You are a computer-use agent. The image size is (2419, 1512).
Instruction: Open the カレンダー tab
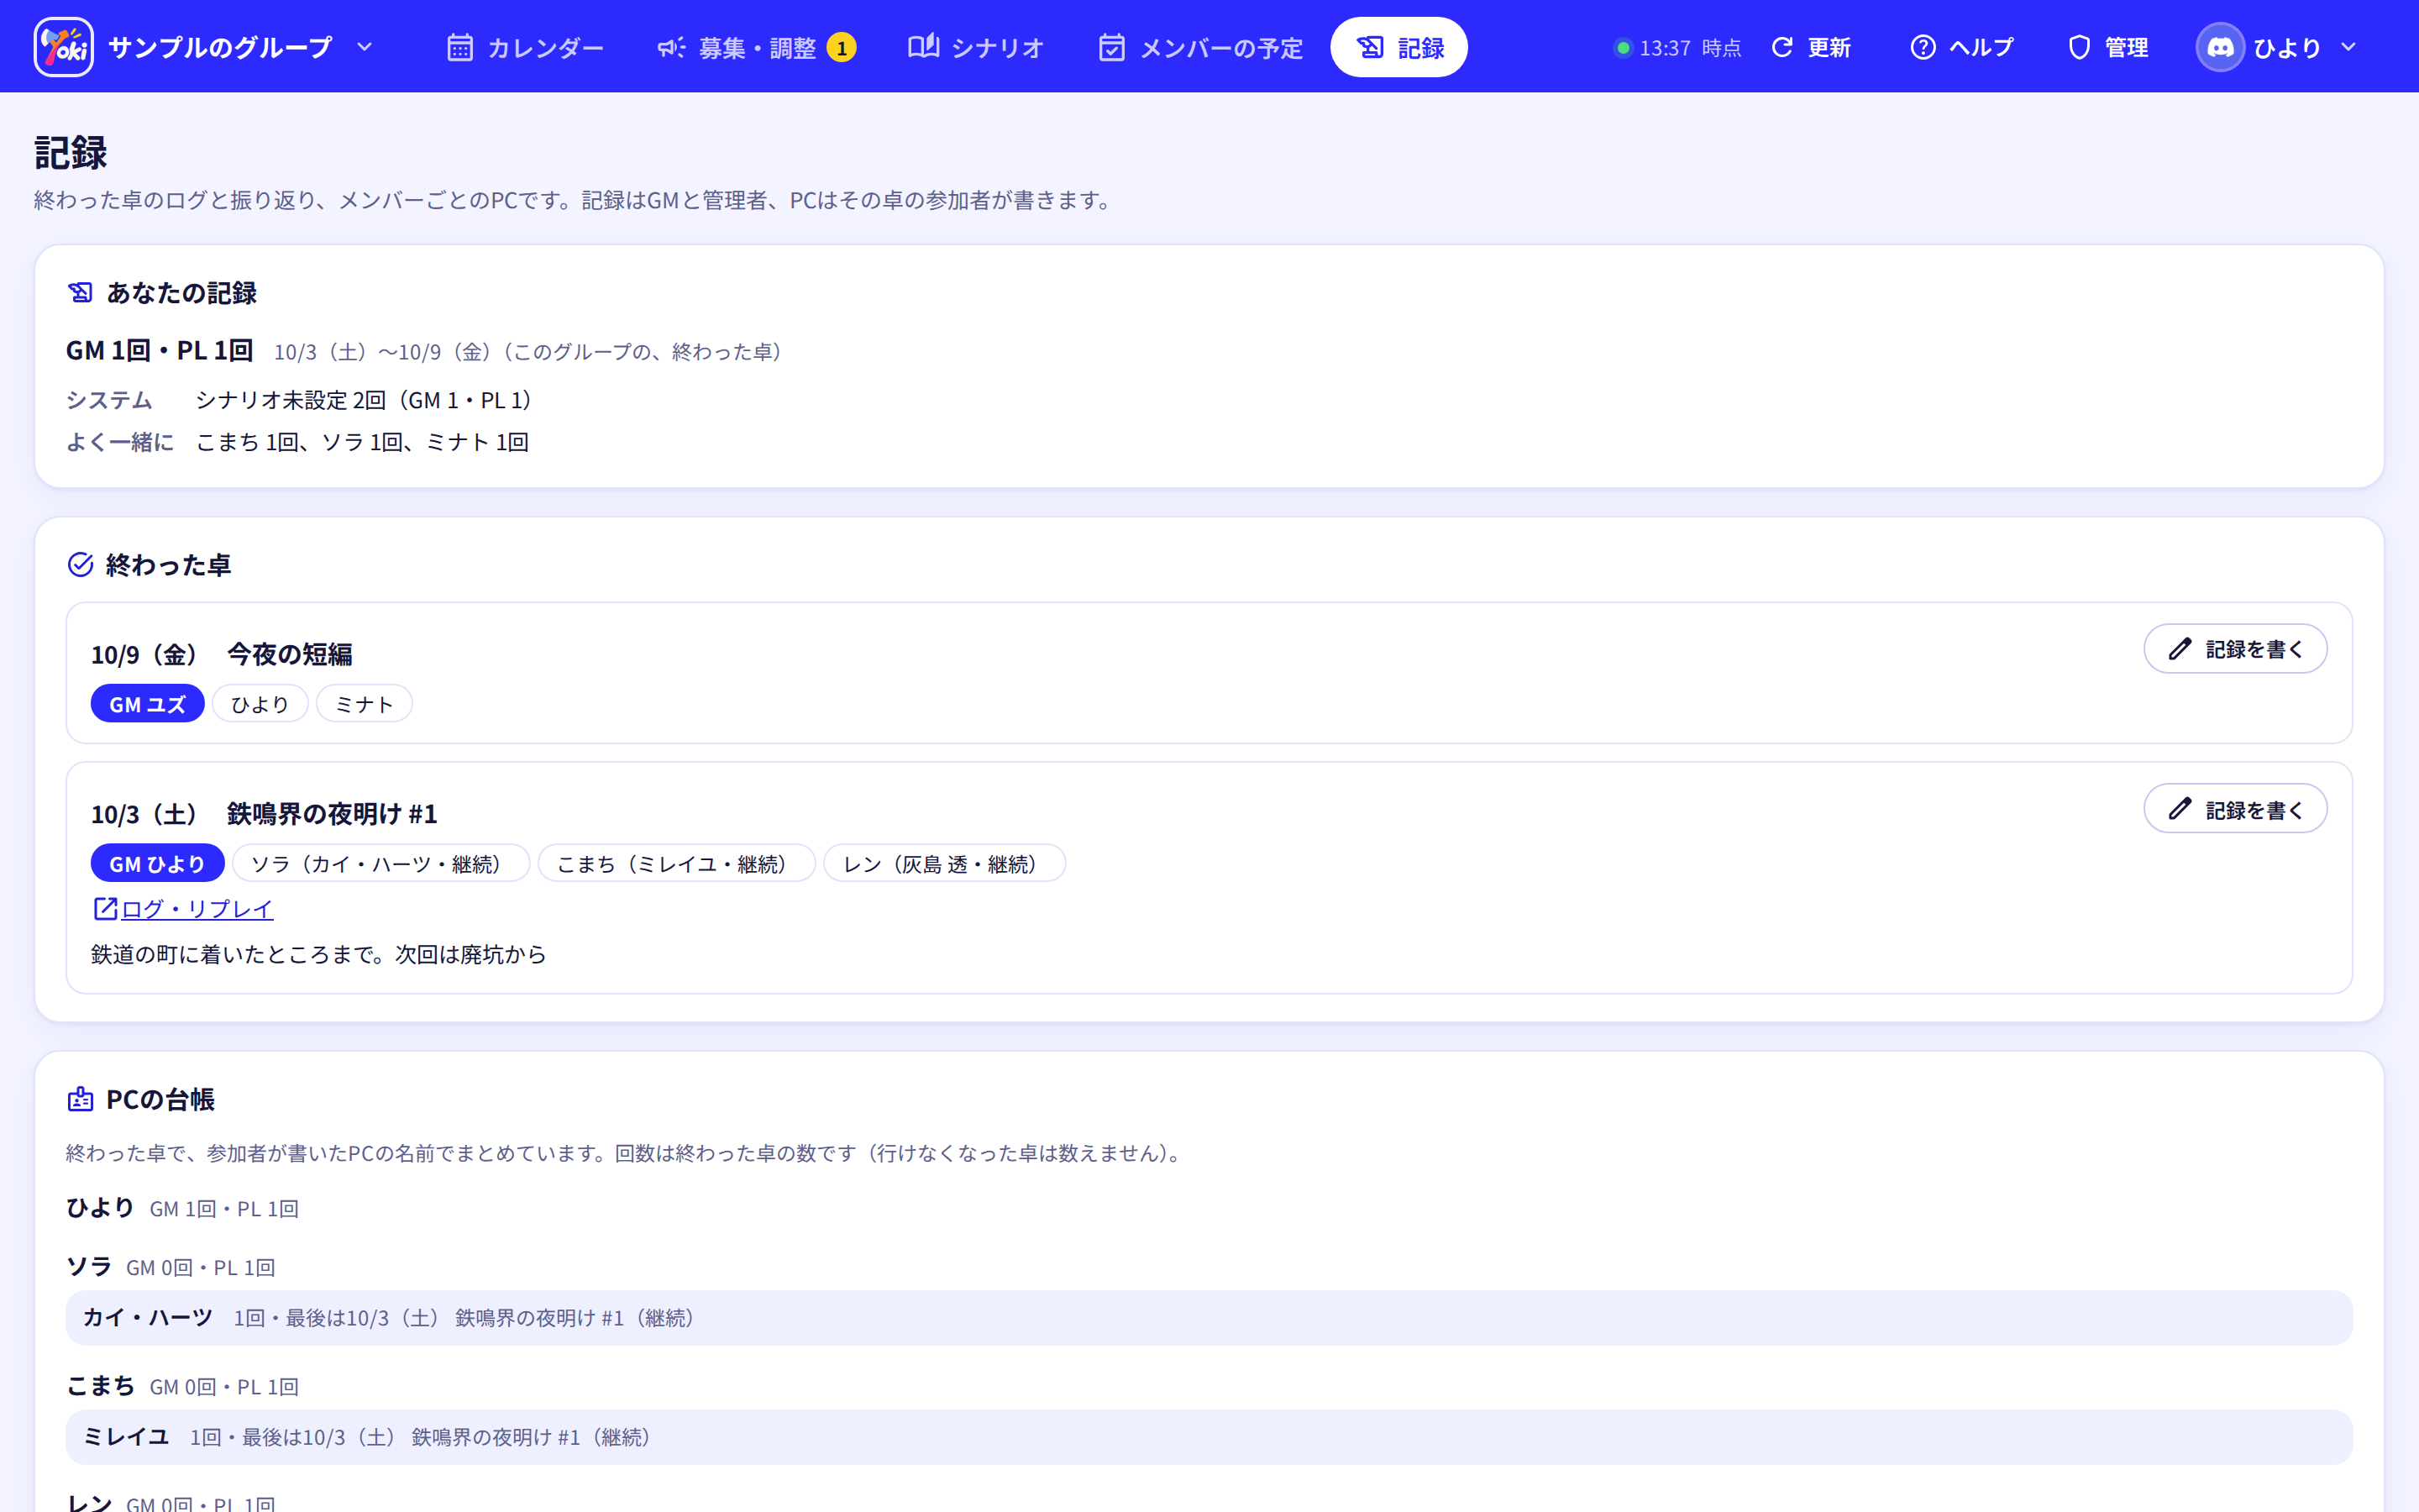point(526,47)
